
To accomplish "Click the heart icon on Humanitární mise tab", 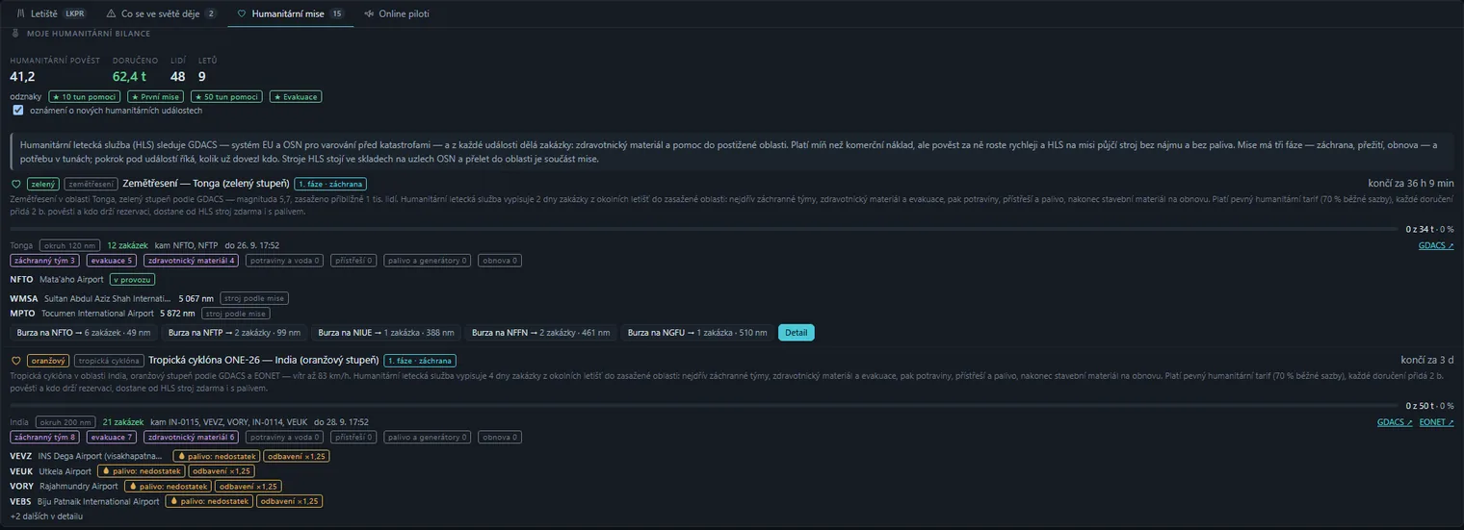I will pyautogui.click(x=242, y=14).
